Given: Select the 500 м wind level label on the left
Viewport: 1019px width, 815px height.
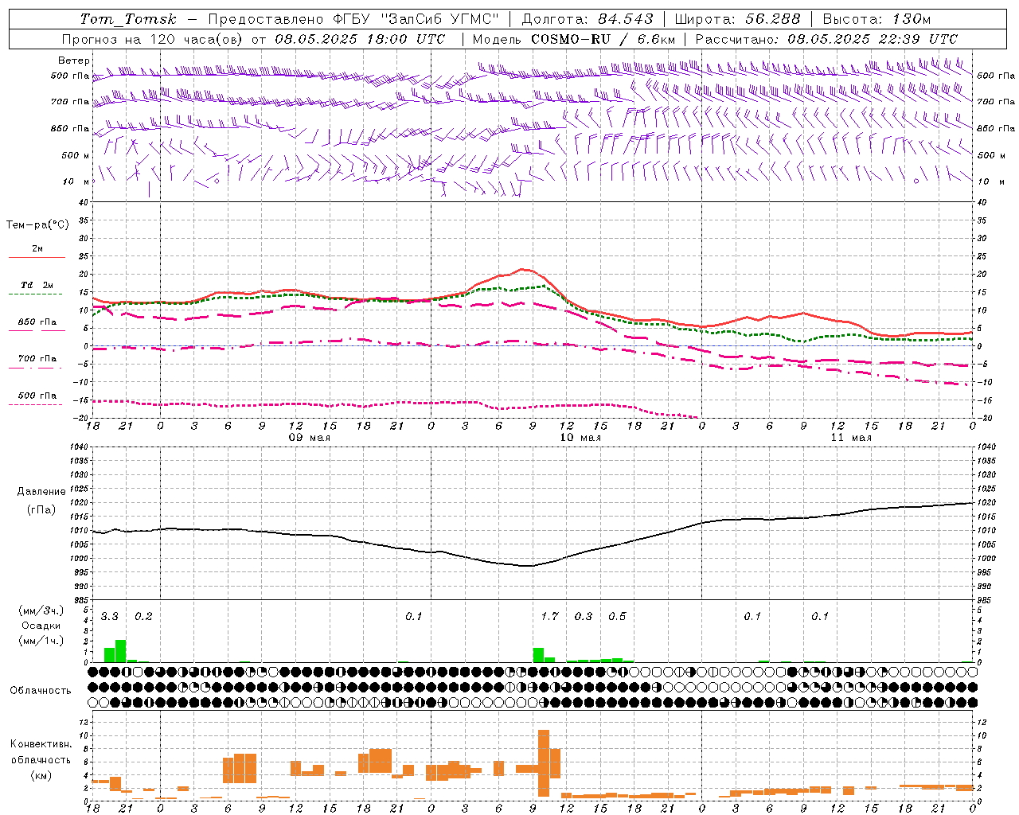Looking at the screenshot, I should pos(76,155).
